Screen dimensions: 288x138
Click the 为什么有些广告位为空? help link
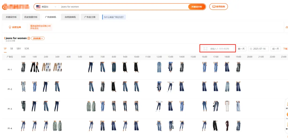coord(114,17)
